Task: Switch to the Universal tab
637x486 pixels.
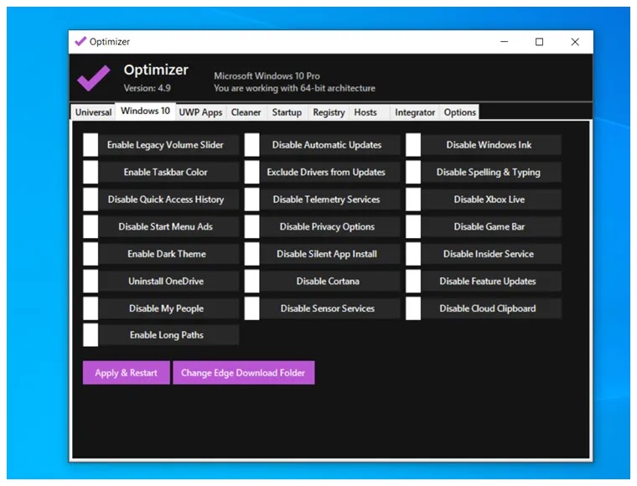Action: (x=93, y=112)
